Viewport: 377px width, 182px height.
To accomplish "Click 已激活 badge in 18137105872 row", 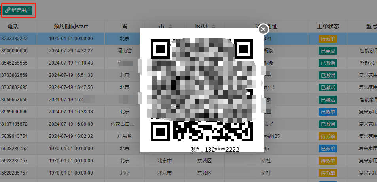I will 328,124.
